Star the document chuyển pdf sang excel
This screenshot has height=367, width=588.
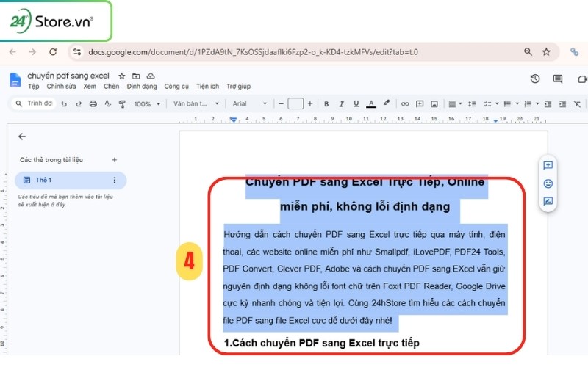(122, 76)
